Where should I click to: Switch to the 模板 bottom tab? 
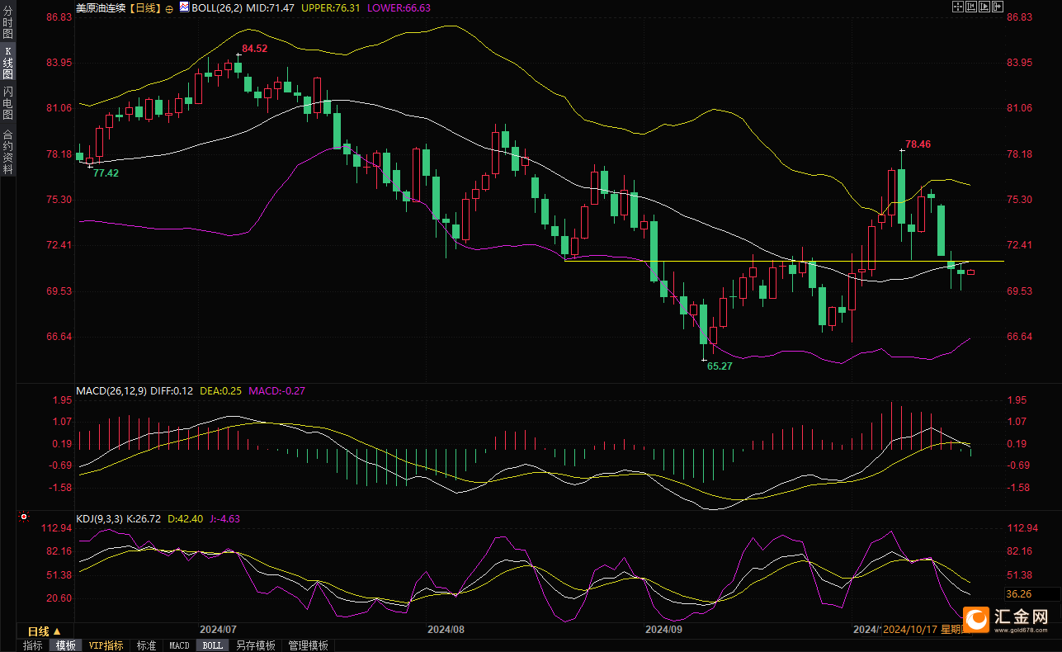[x=65, y=645]
